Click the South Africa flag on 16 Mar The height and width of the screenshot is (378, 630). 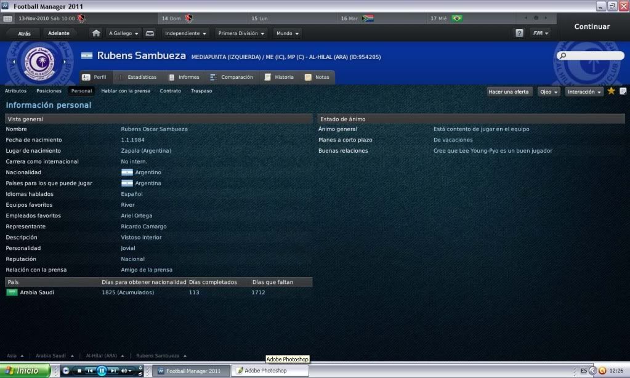tap(368, 18)
